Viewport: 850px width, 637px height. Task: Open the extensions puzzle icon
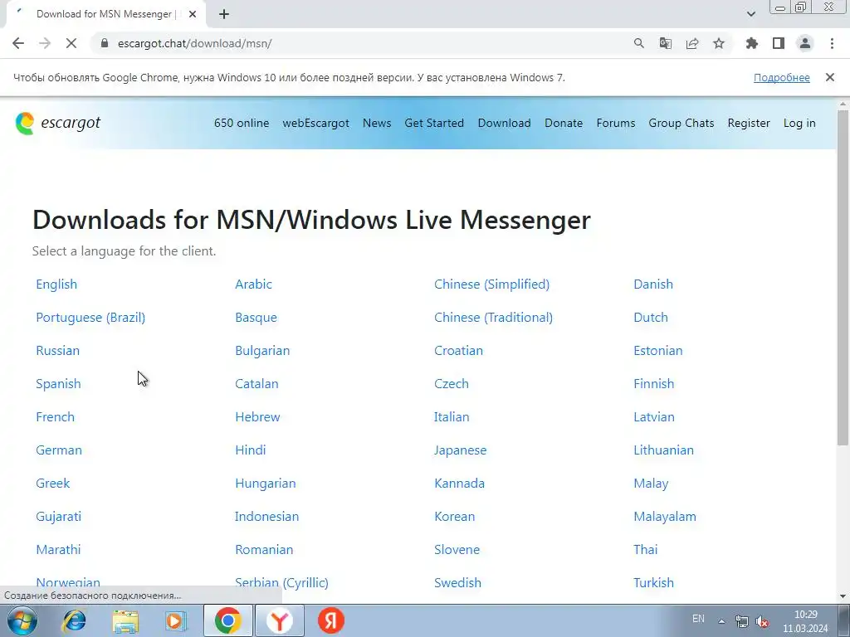pyautogui.click(x=752, y=43)
